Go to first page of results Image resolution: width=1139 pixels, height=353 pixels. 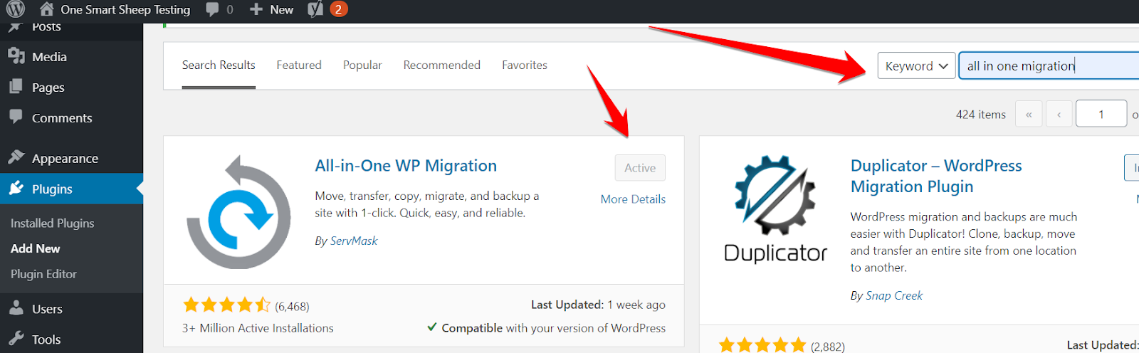(x=1029, y=114)
